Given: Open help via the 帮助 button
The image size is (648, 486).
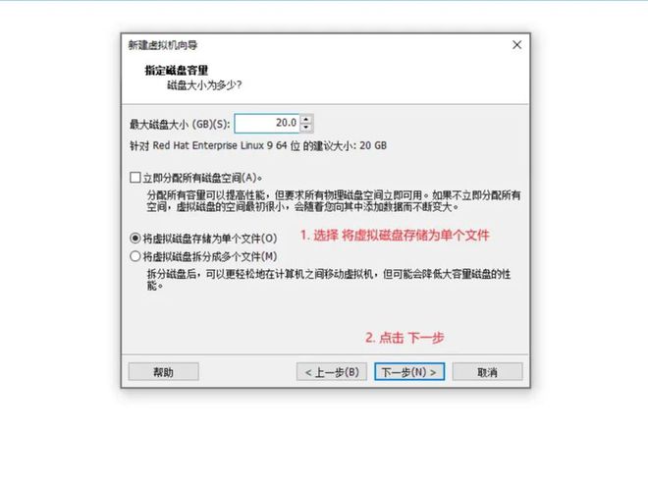Looking at the screenshot, I should (163, 372).
